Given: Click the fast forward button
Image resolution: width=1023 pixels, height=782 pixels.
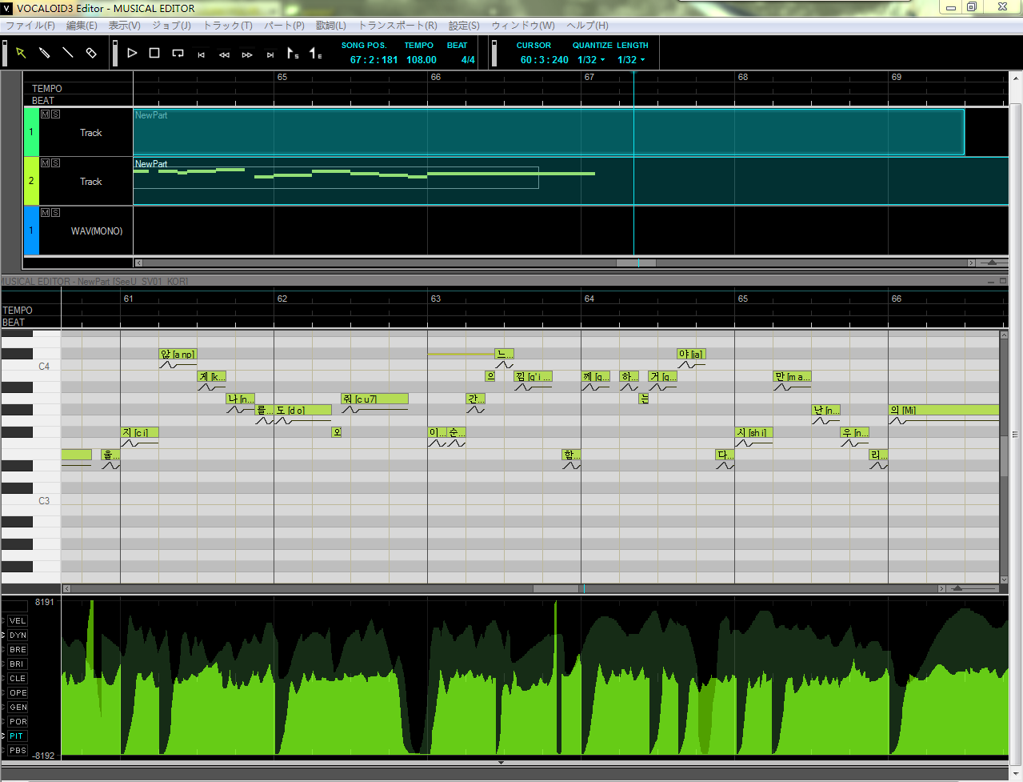Looking at the screenshot, I should pyautogui.click(x=247, y=54).
